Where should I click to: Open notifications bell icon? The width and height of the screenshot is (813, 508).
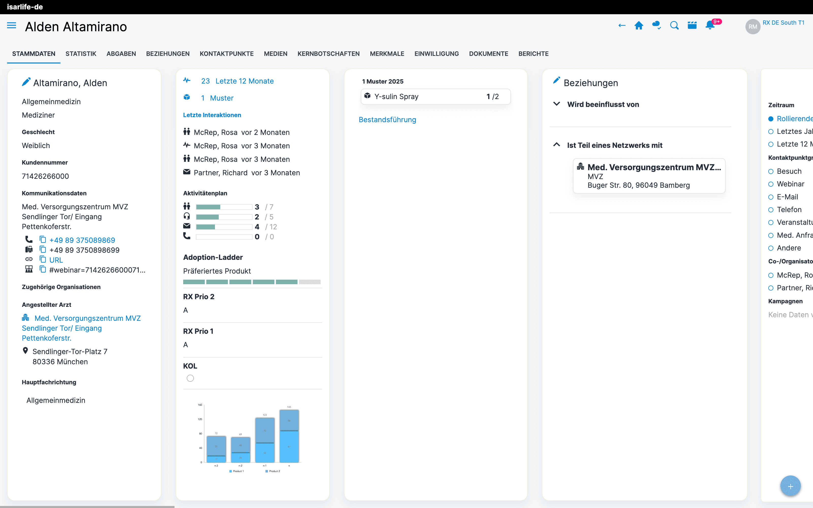tap(710, 26)
